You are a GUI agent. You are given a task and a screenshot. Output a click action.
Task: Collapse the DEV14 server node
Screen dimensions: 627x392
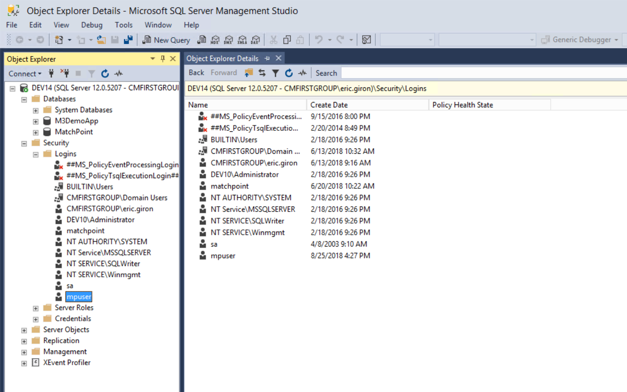point(12,88)
